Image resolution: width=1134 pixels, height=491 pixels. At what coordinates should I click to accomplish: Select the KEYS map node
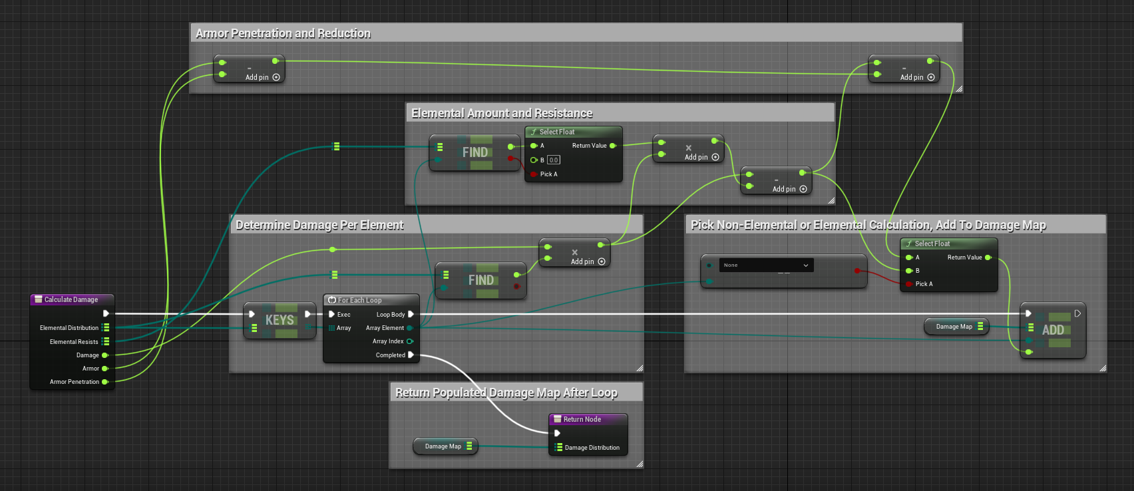tap(280, 321)
